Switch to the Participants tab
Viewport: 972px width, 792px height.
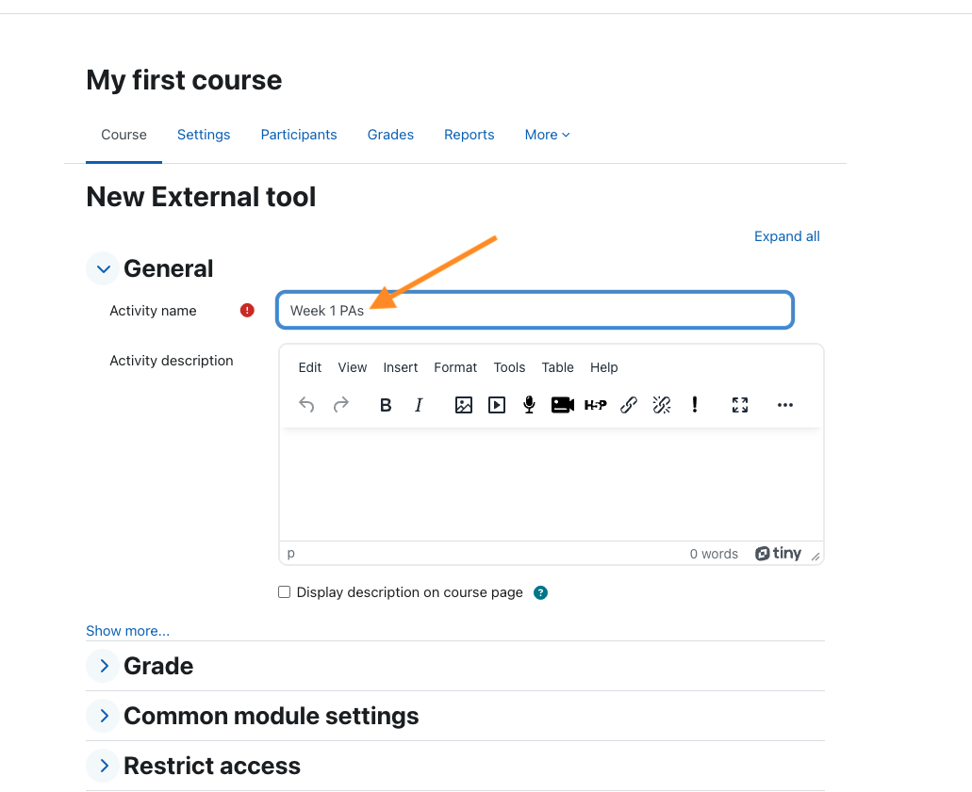[299, 135]
